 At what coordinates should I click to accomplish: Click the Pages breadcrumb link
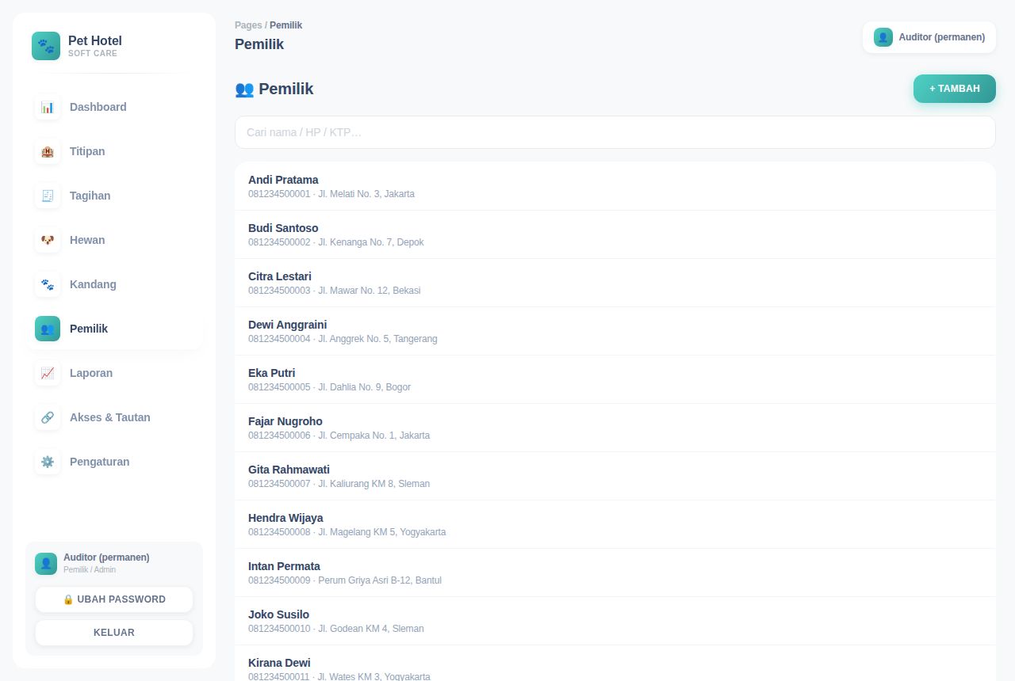[248, 25]
